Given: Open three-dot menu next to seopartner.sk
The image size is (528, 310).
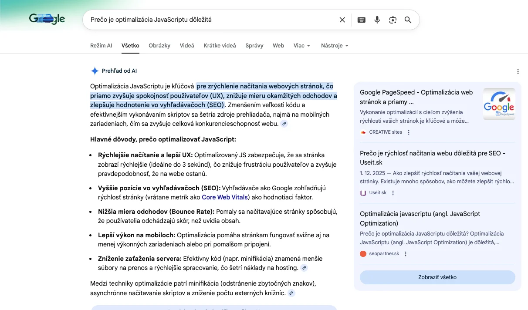Looking at the screenshot, I should [406, 254].
